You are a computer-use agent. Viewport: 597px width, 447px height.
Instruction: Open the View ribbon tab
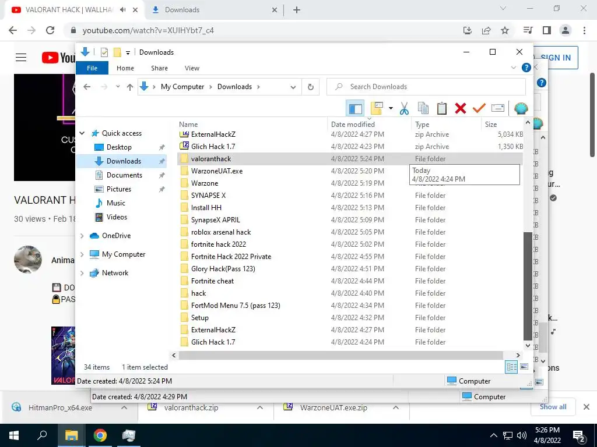click(192, 68)
